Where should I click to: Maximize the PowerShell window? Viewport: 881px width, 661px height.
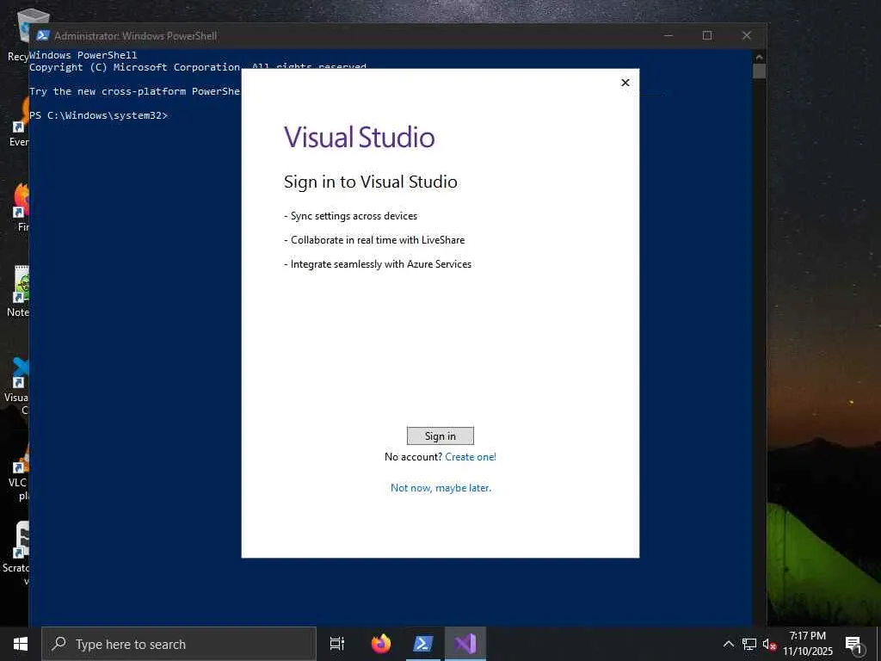point(707,35)
